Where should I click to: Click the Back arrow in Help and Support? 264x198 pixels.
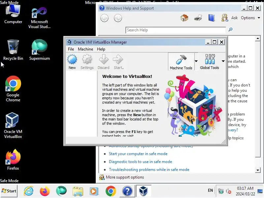coord(104,18)
